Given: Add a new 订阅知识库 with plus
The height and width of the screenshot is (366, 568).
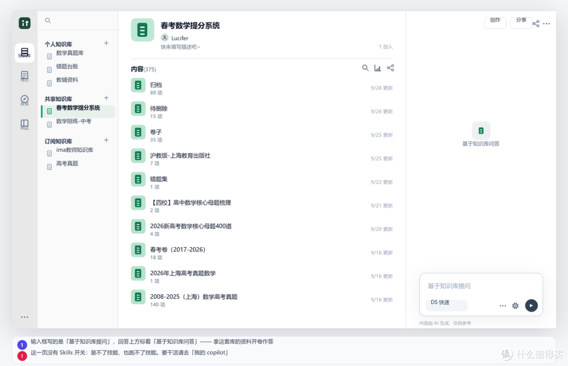Looking at the screenshot, I should point(106,140).
